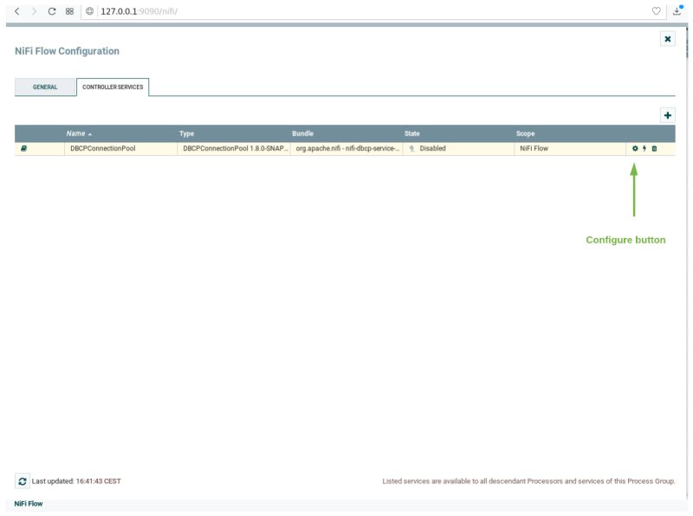Configure the DBCPConnectionPool service

tap(635, 148)
